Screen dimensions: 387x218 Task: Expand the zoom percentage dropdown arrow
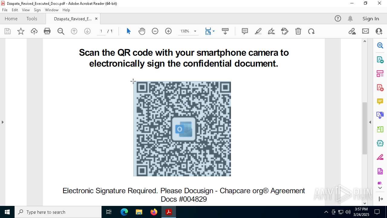point(195,31)
